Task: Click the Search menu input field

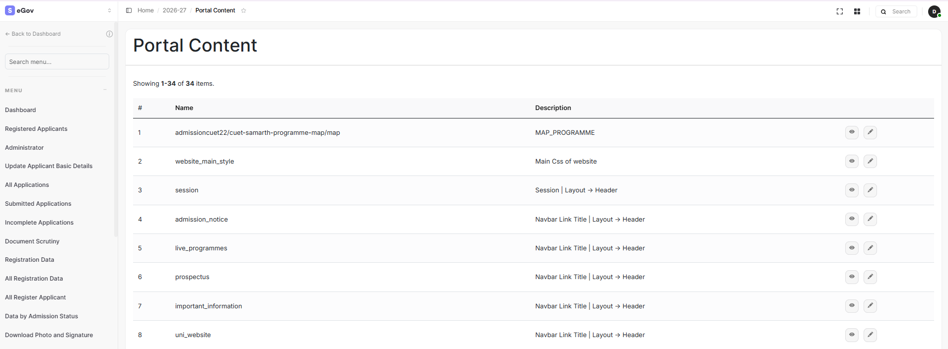Action: pos(57,62)
